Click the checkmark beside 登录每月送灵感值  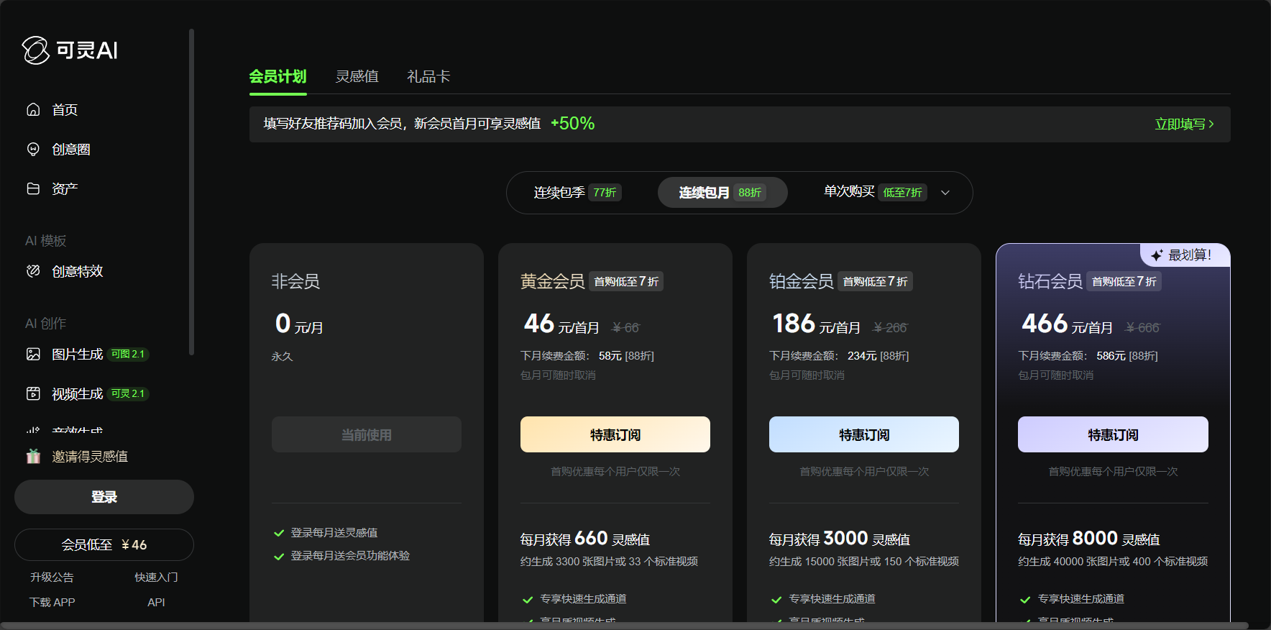point(279,533)
